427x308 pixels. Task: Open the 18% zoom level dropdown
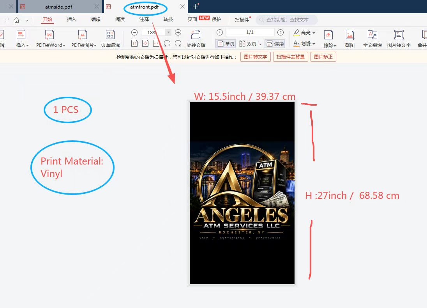click(169, 32)
